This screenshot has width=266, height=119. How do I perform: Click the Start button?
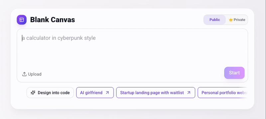pyautogui.click(x=234, y=73)
